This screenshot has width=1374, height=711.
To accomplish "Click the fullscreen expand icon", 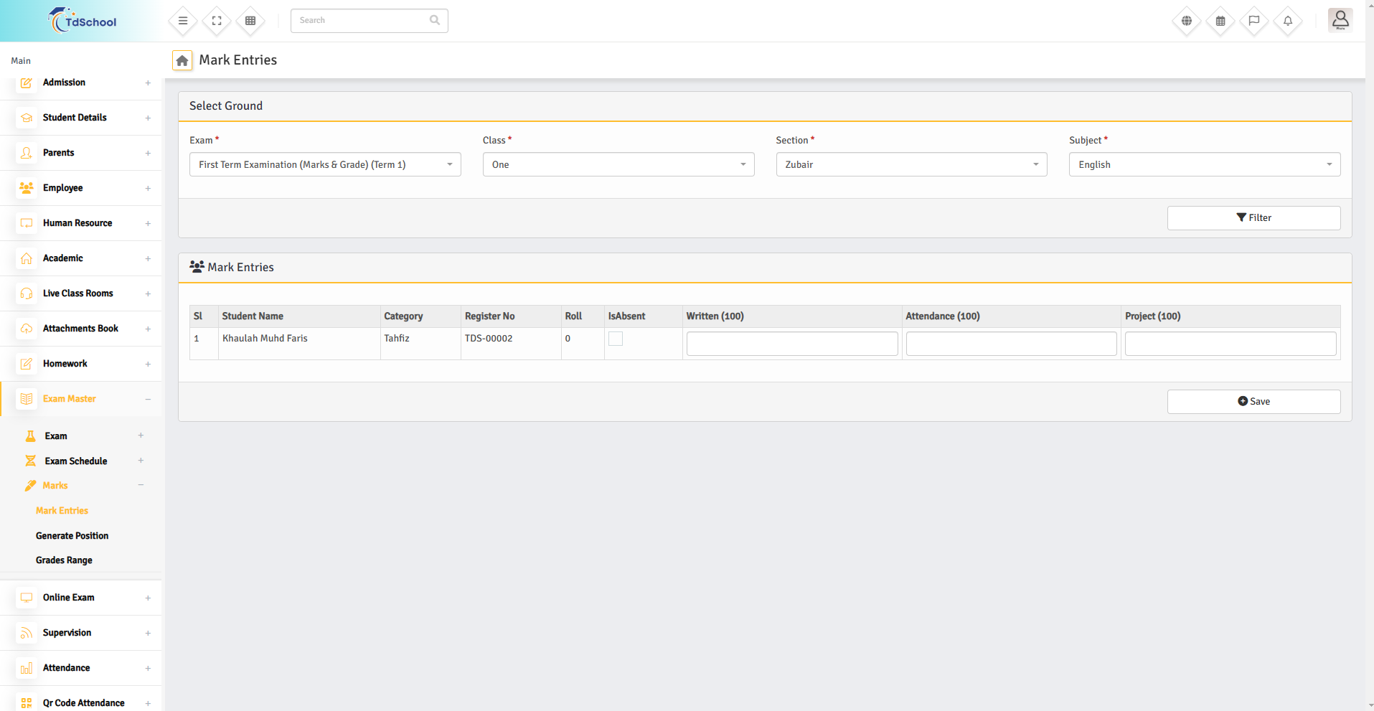I will click(217, 21).
